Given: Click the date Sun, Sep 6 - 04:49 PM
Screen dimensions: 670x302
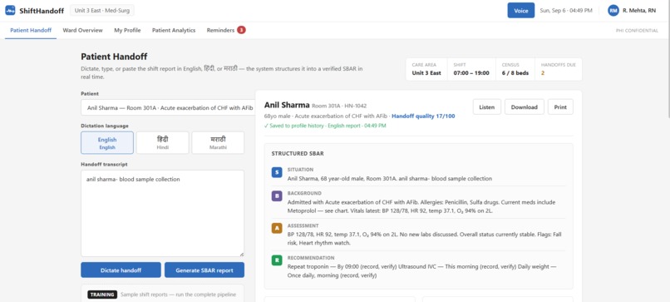Looking at the screenshot, I should 566,11.
